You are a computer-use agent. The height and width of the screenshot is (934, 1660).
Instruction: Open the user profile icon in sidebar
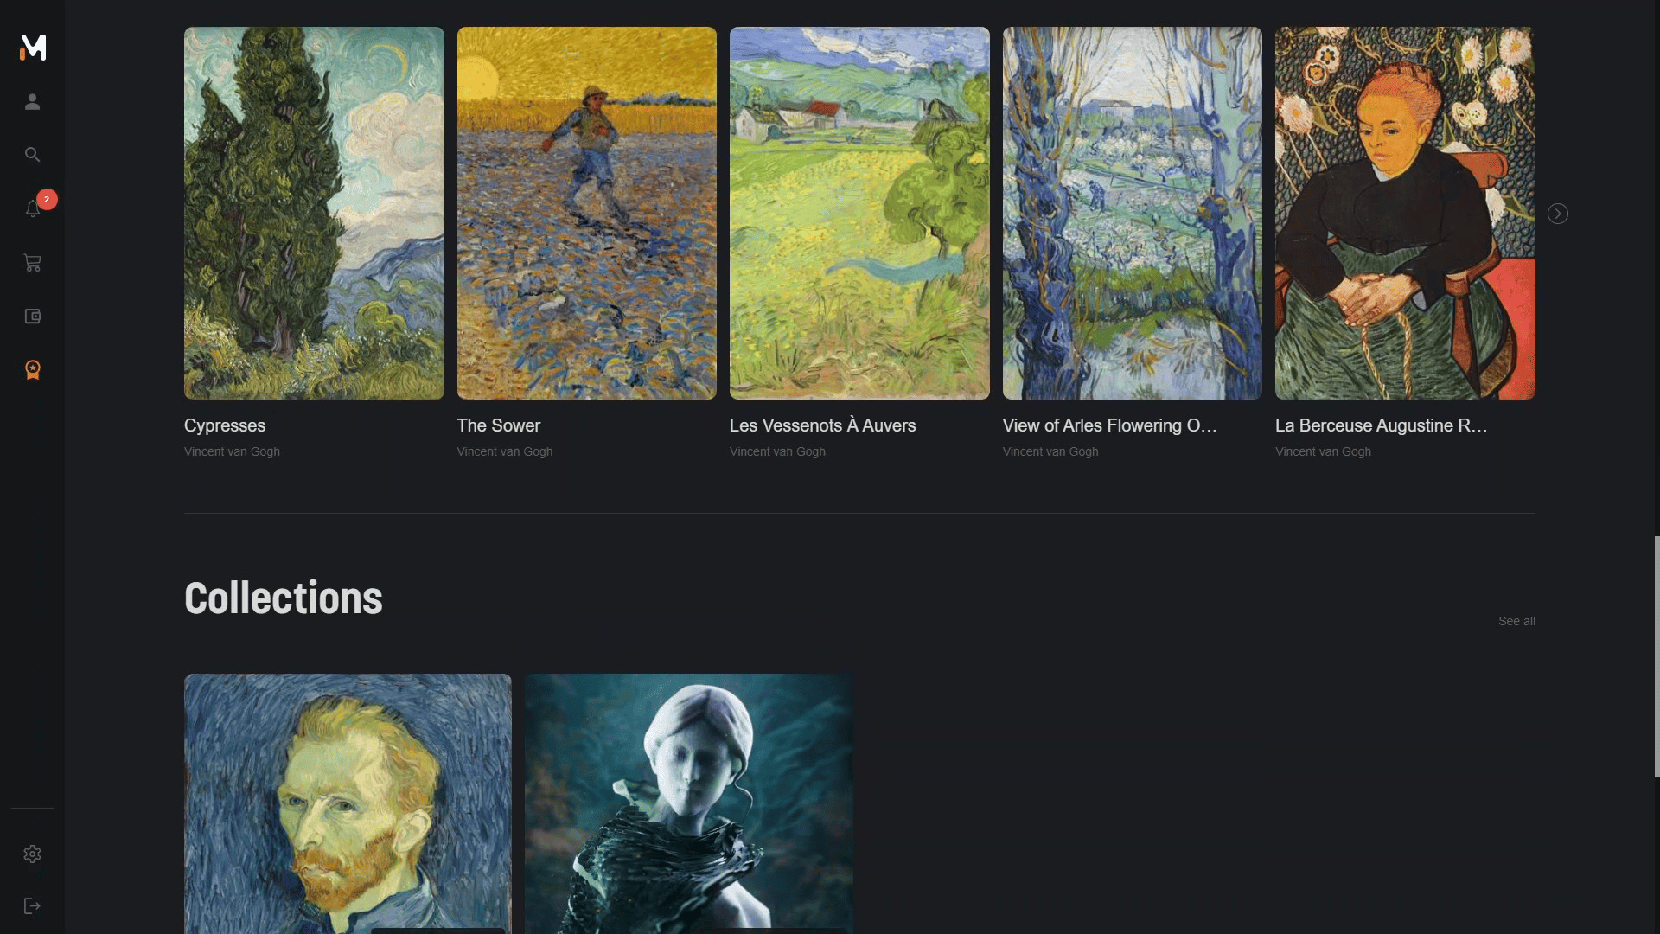tap(33, 102)
